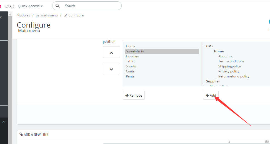
Task: Select CMS group in available items
Action: tap(210, 46)
